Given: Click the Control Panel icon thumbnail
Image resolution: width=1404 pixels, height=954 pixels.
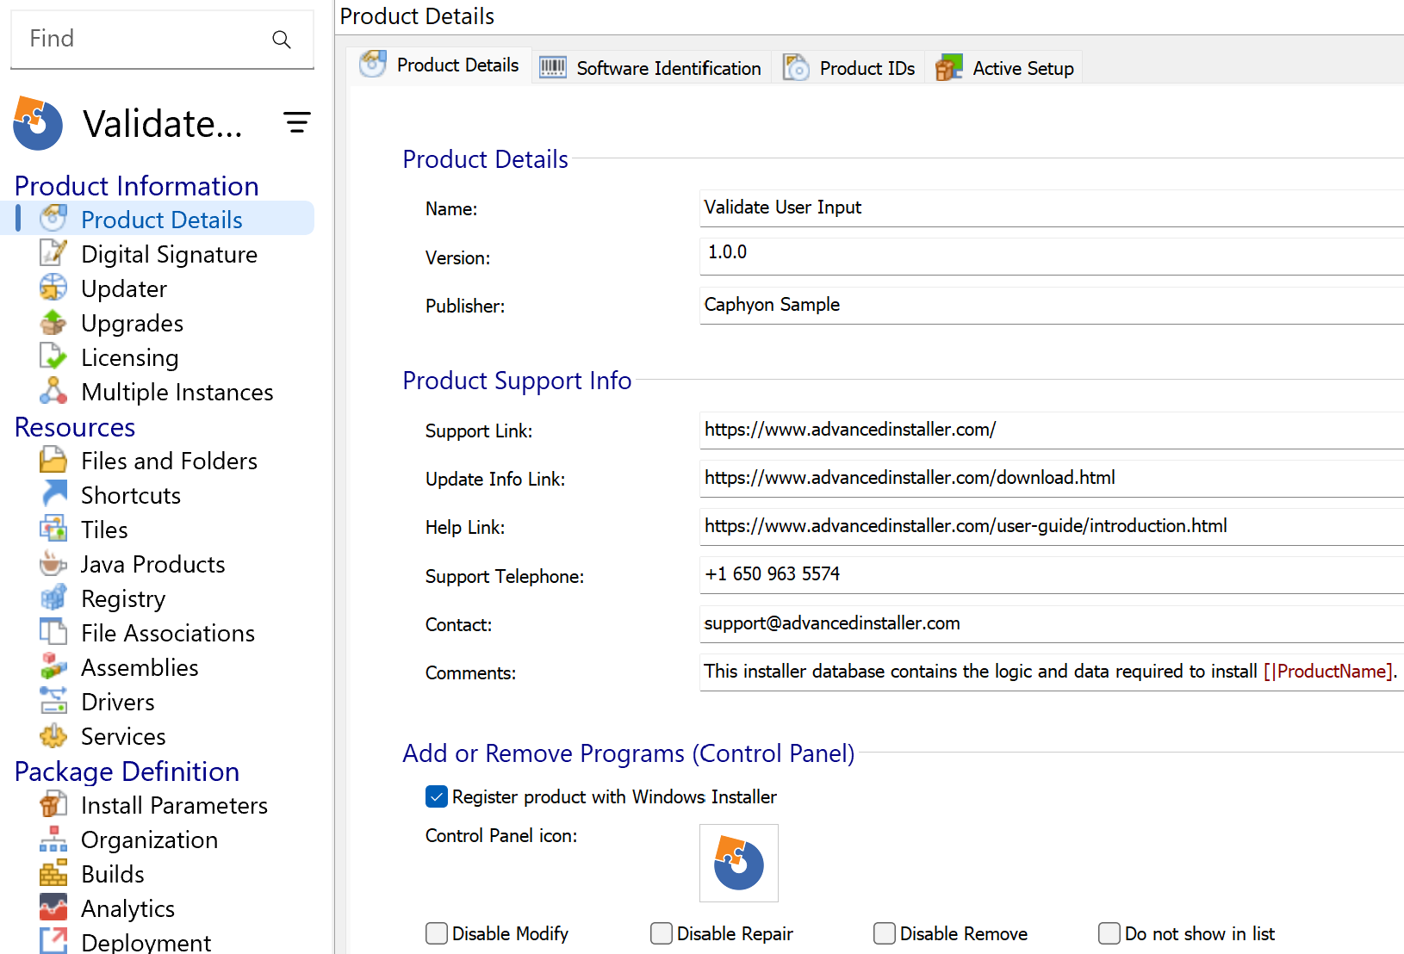Looking at the screenshot, I should point(739,863).
